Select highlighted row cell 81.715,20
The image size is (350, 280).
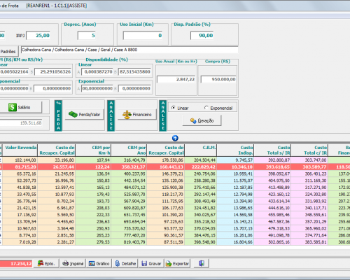coord(20,167)
